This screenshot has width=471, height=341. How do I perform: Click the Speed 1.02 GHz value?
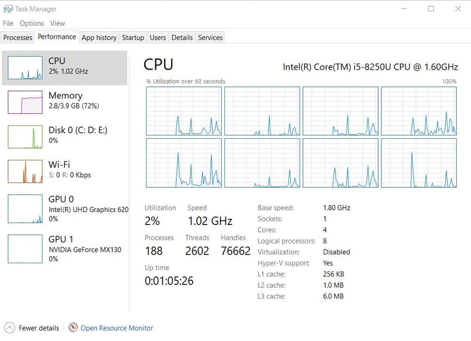210,221
